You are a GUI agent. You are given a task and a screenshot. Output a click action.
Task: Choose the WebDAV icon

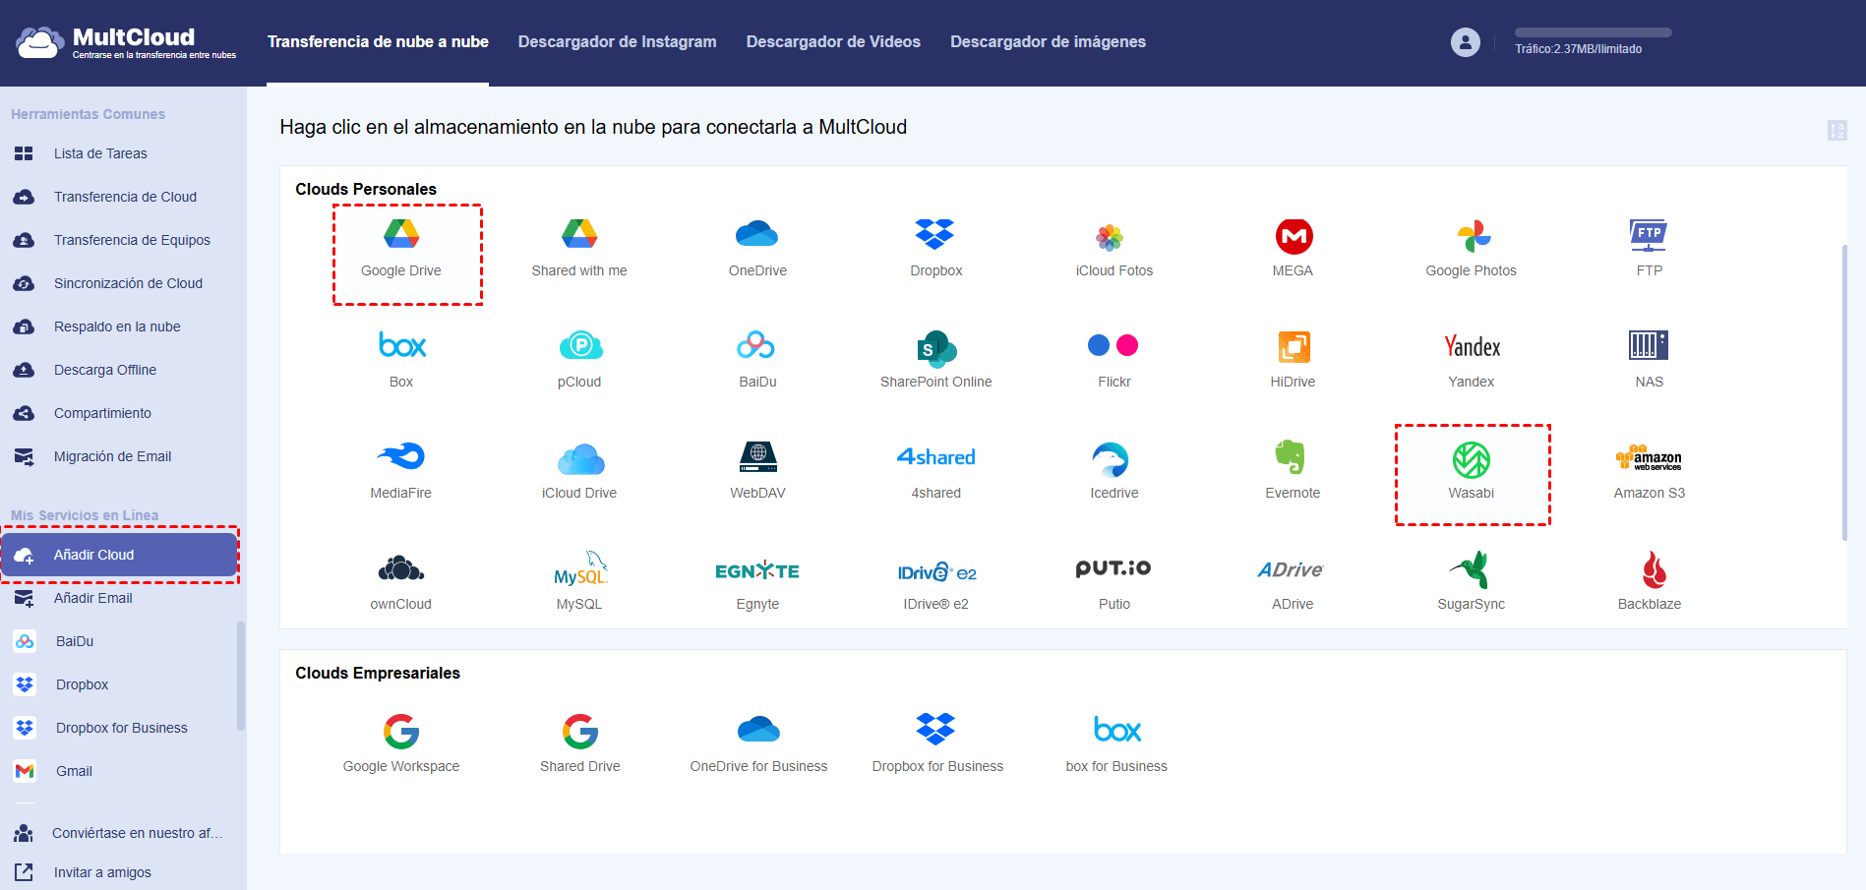[x=757, y=457]
